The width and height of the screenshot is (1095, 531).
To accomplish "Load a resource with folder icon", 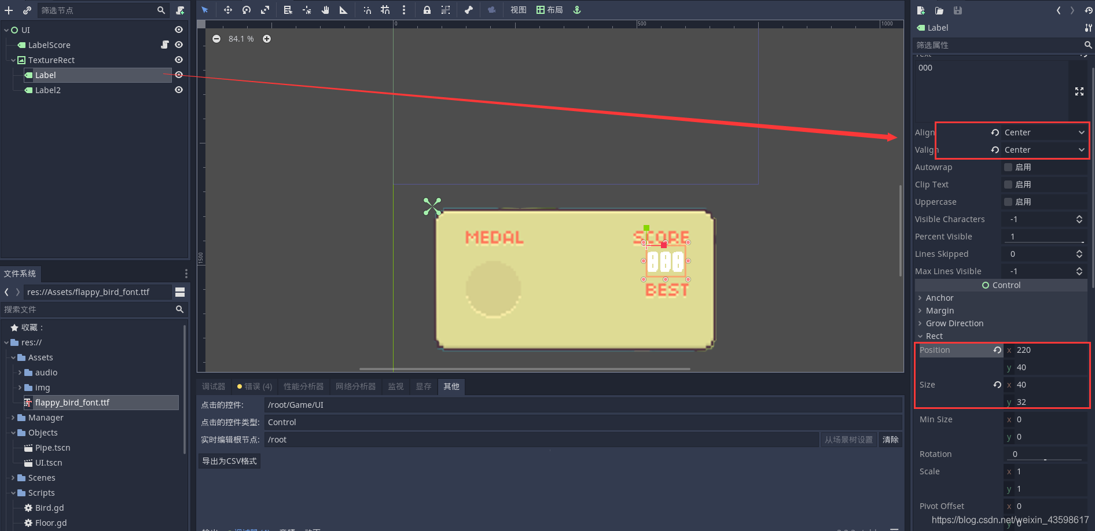I will point(939,10).
